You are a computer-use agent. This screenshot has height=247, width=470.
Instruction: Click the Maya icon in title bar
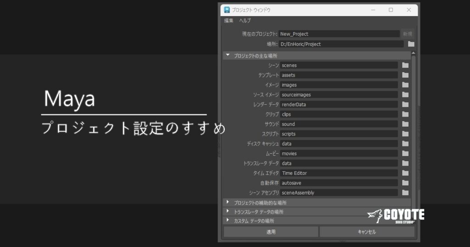227,10
